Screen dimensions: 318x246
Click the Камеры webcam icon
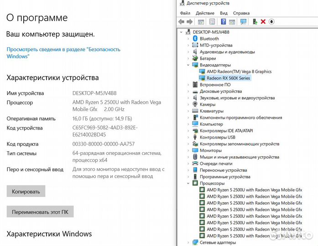(x=195, y=104)
